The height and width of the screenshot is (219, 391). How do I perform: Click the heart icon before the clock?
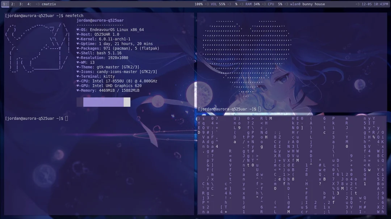pyautogui.click(x=357, y=4)
